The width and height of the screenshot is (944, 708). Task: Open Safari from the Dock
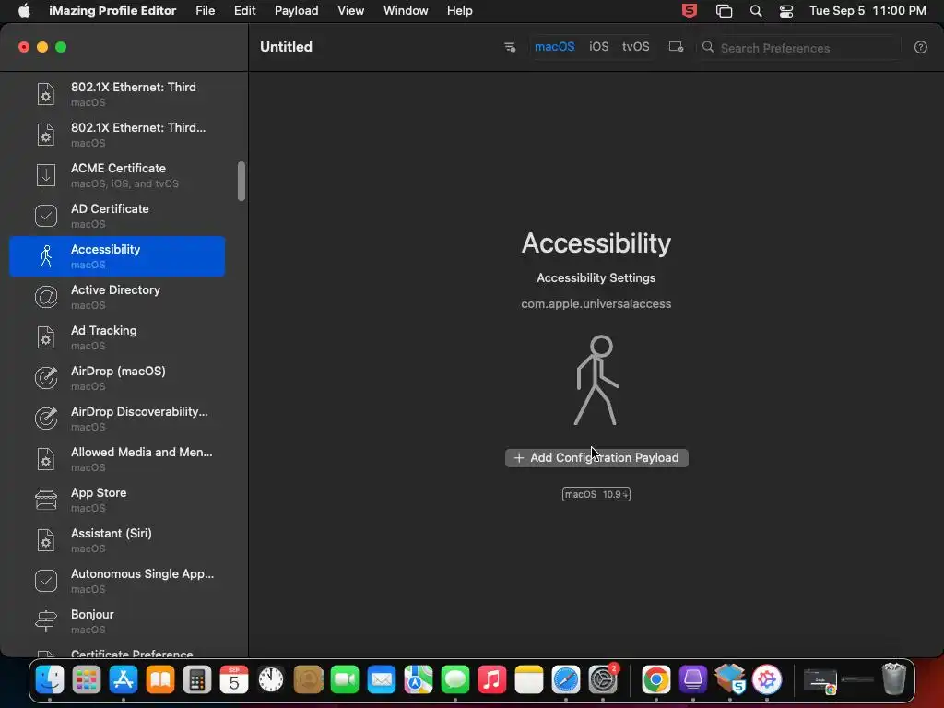[x=566, y=680]
